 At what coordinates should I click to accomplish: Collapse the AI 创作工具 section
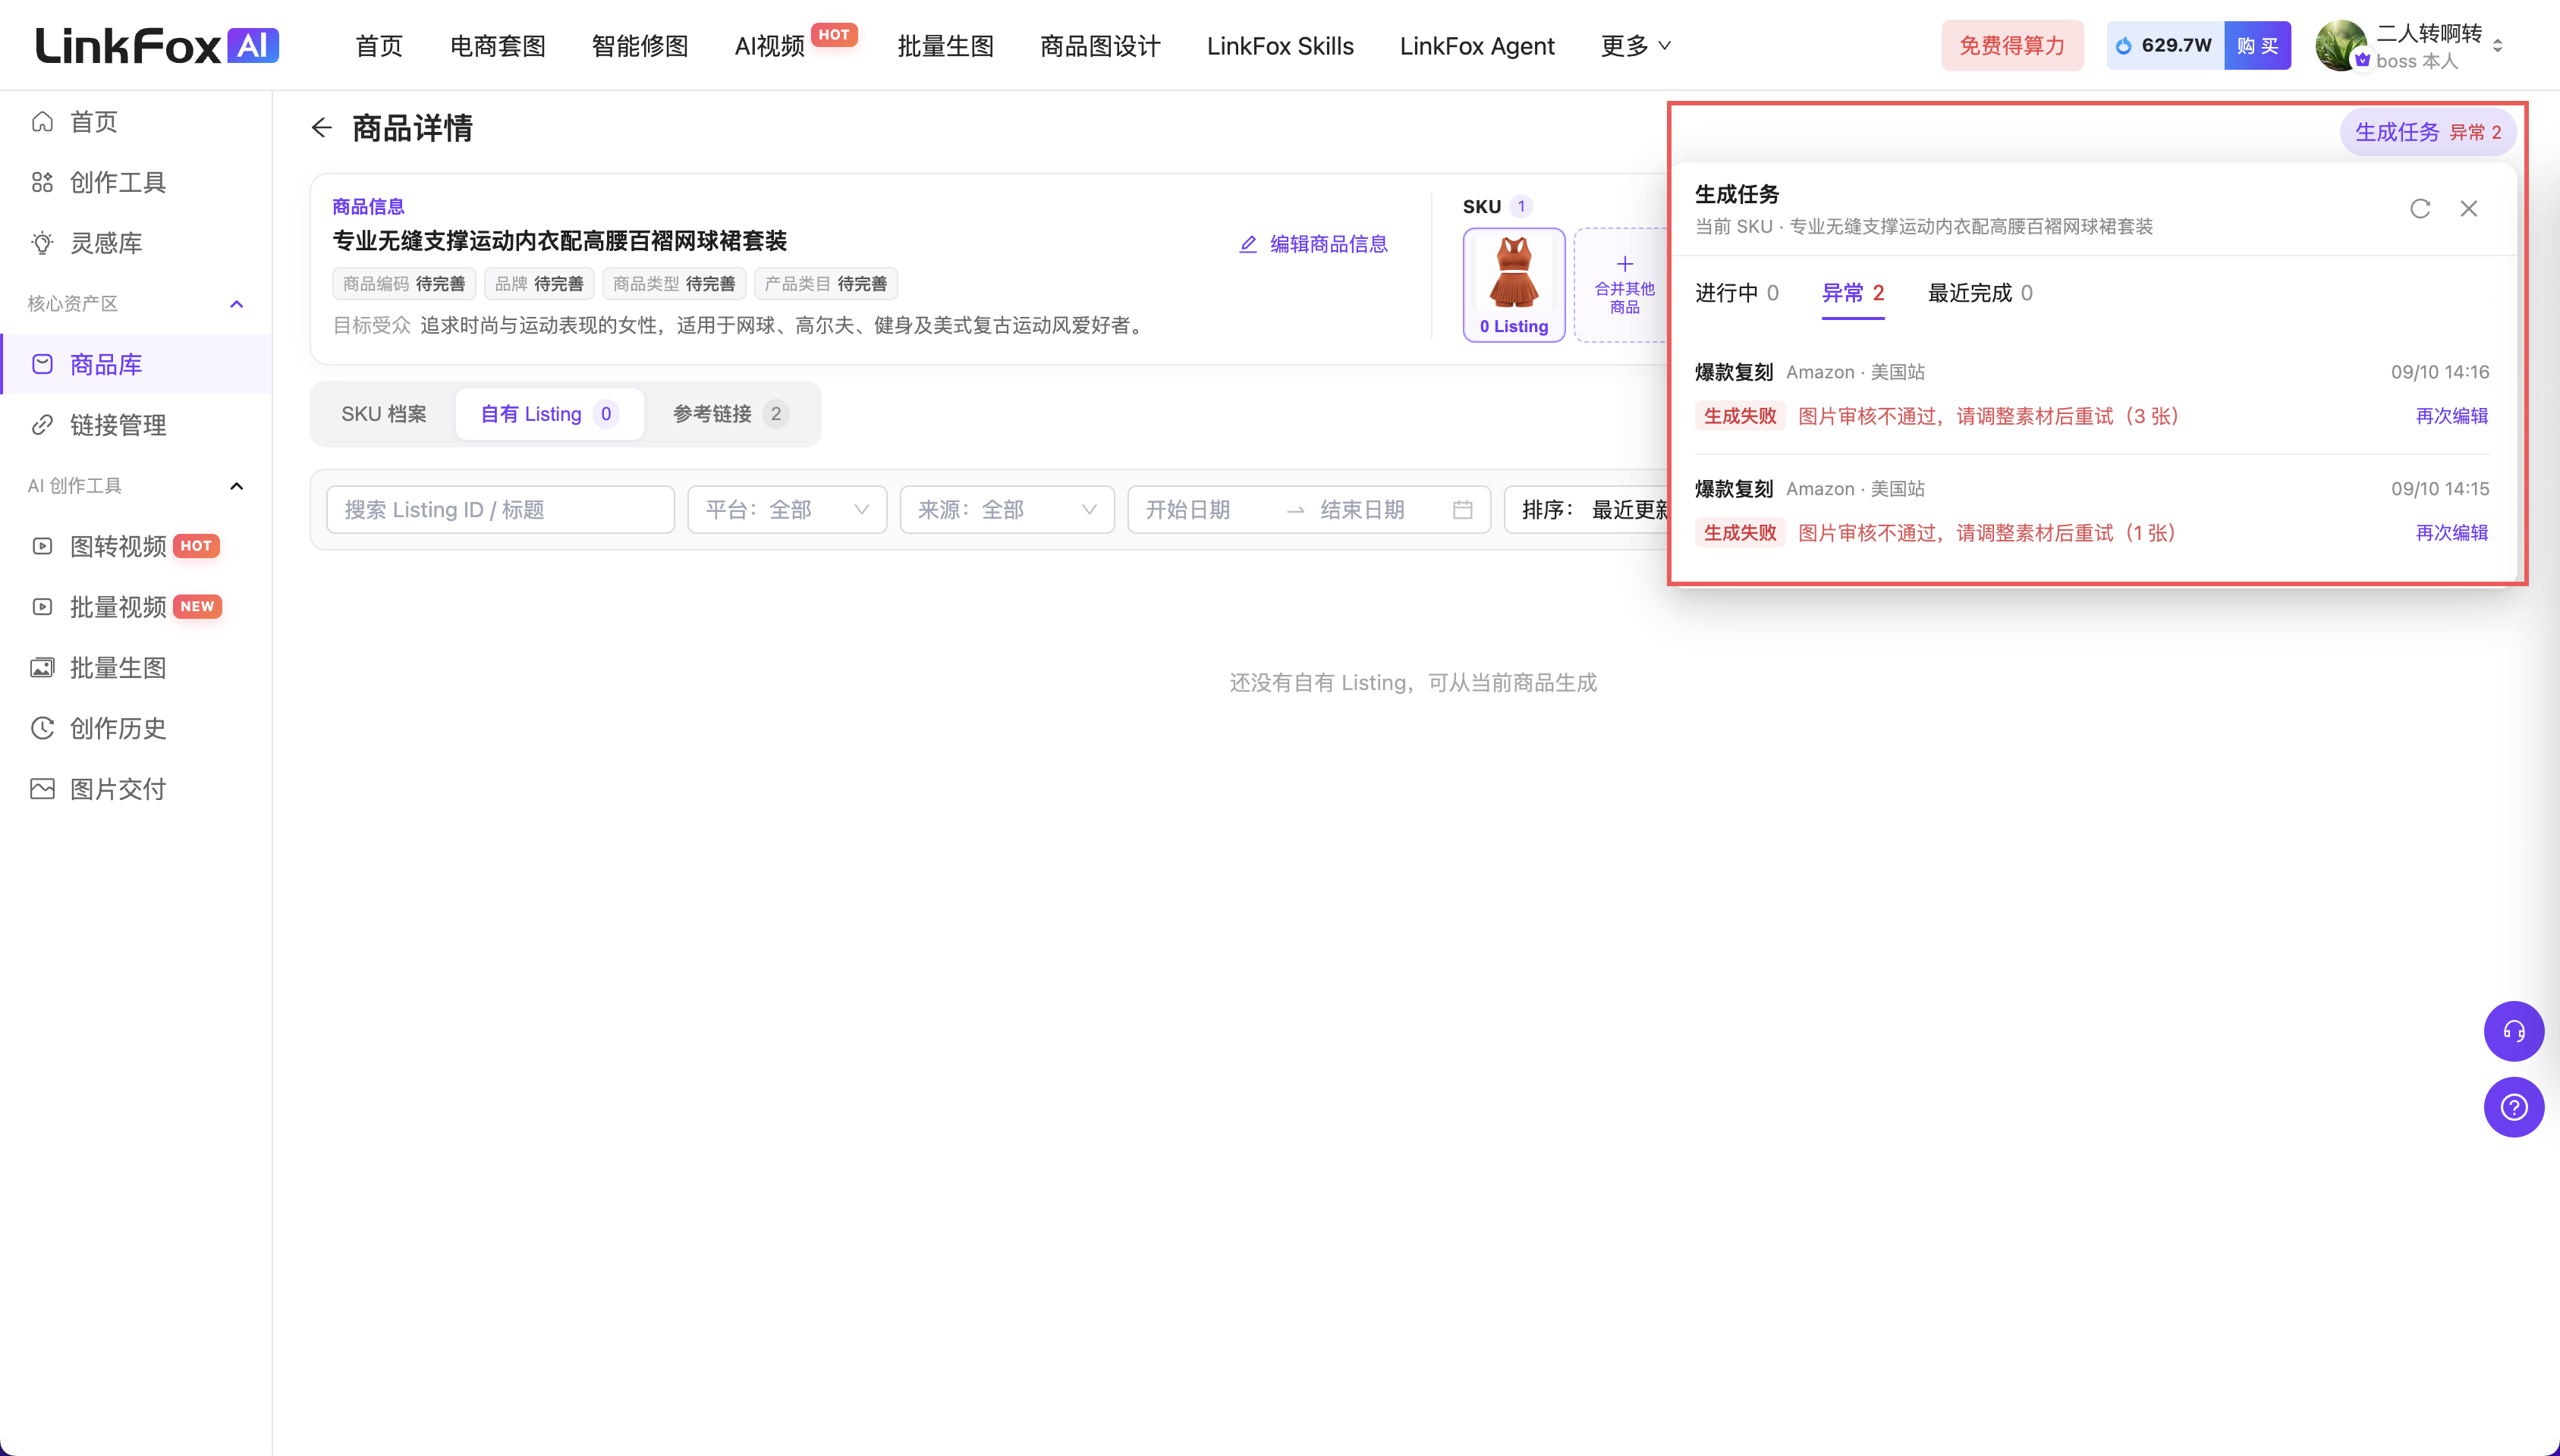[x=237, y=486]
